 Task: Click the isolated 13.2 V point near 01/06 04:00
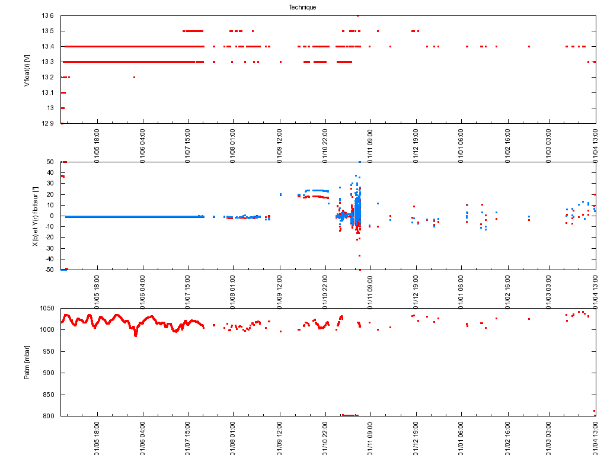(134, 77)
